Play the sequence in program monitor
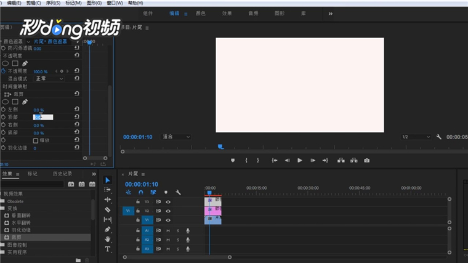The width and height of the screenshot is (468, 263). [300, 161]
